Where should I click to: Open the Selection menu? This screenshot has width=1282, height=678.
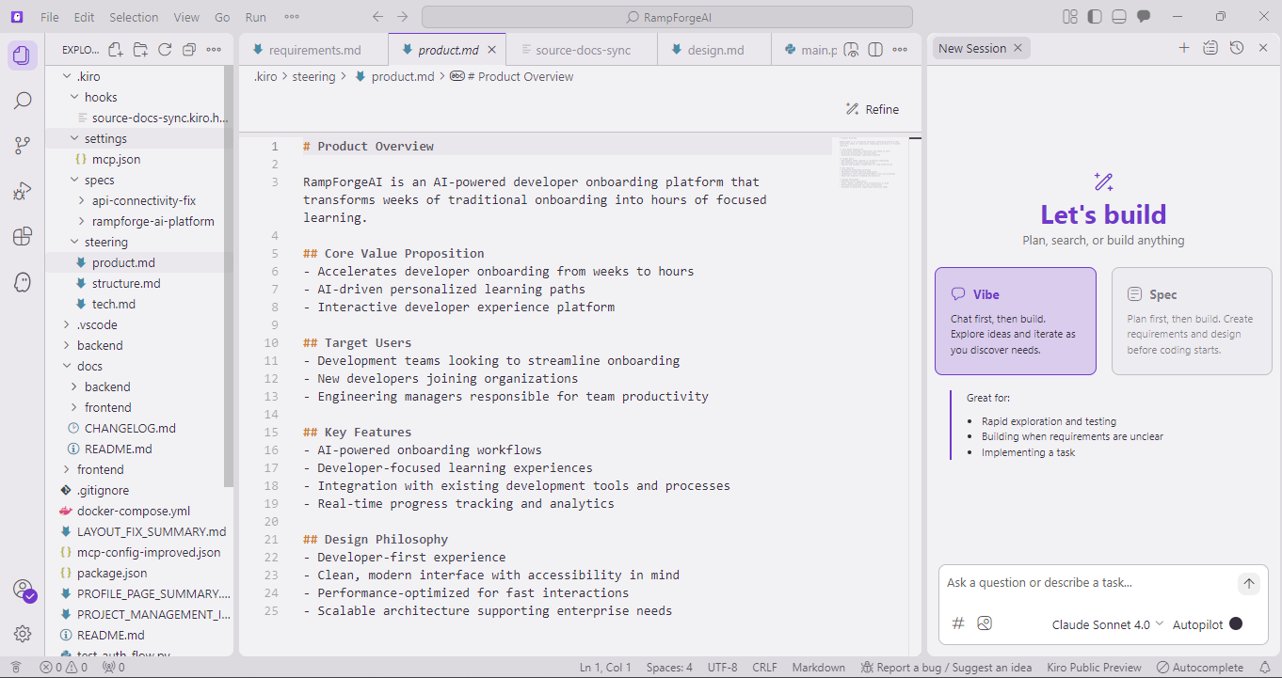click(134, 17)
